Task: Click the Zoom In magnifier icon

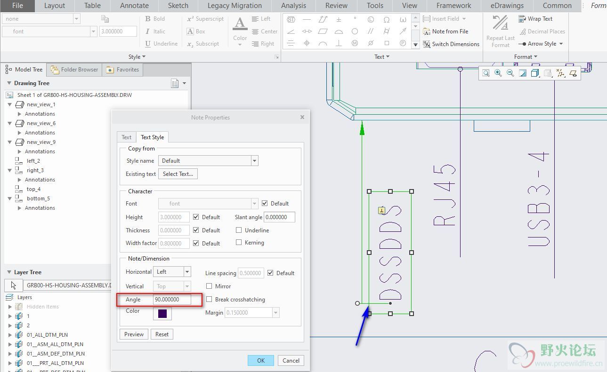Action: (498, 73)
